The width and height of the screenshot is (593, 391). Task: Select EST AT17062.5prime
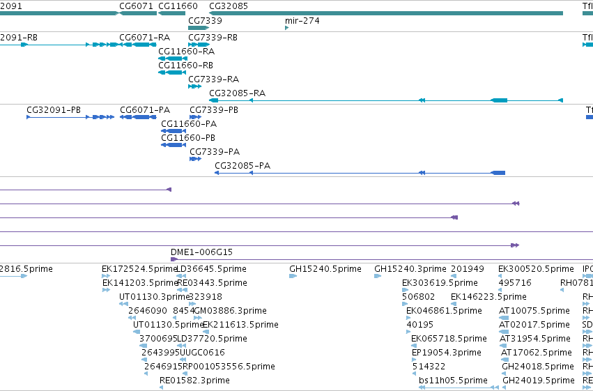click(537, 353)
